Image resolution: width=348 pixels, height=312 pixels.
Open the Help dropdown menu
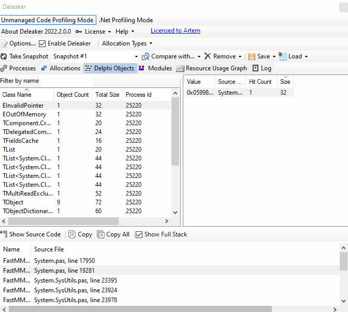pos(125,32)
